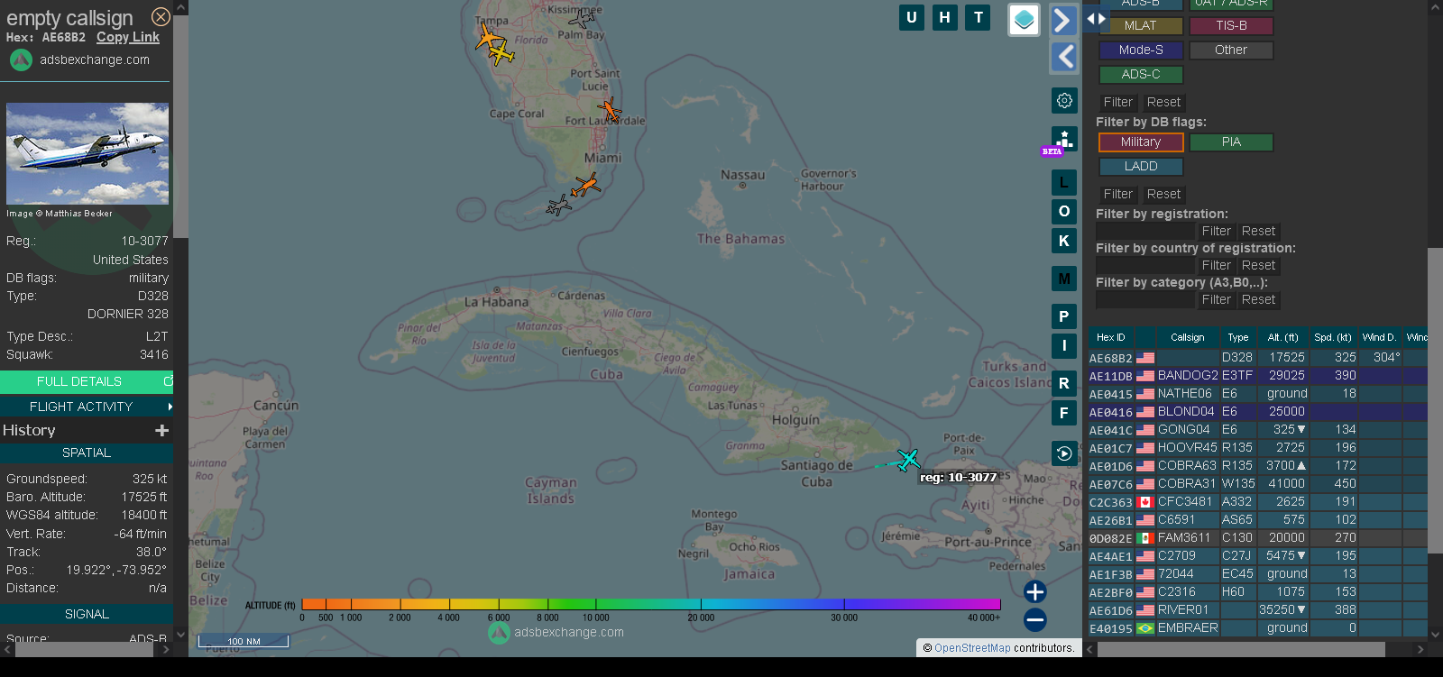Sort table by Spd. (kt) column
Image resolution: width=1443 pixels, height=677 pixels.
pyautogui.click(x=1333, y=337)
